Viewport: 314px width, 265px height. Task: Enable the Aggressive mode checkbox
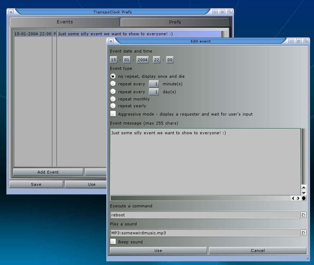[113, 114]
